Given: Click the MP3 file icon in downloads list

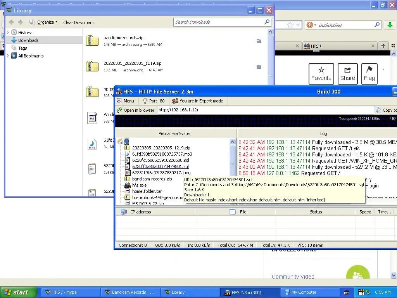Looking at the screenshot, I should coord(92,144).
